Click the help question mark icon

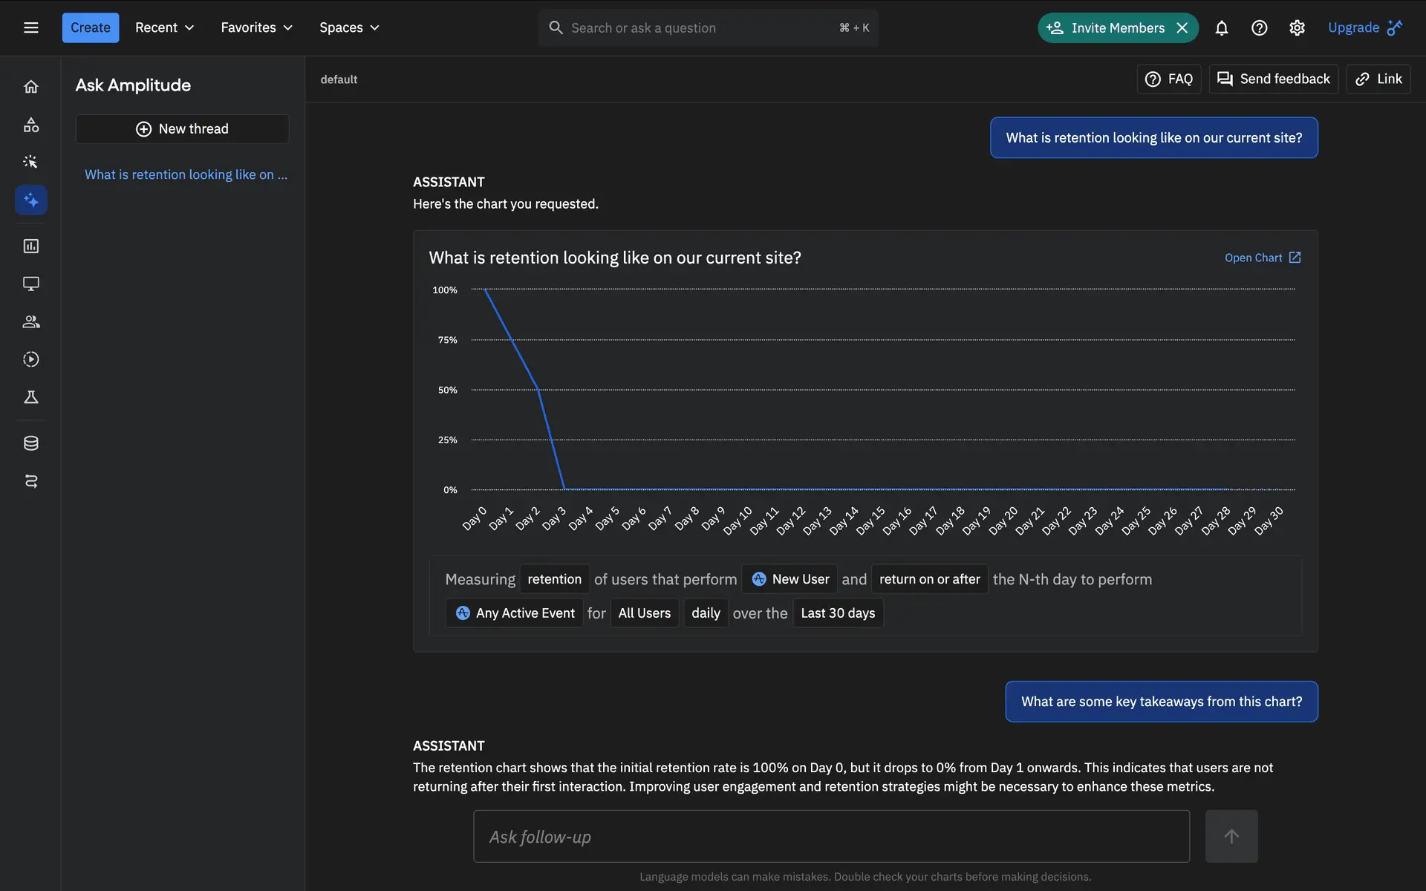(x=1259, y=27)
